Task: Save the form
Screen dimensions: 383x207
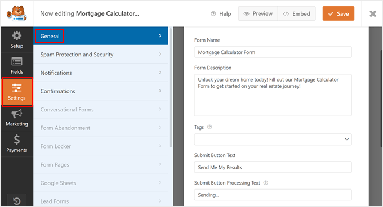Action: (x=339, y=13)
